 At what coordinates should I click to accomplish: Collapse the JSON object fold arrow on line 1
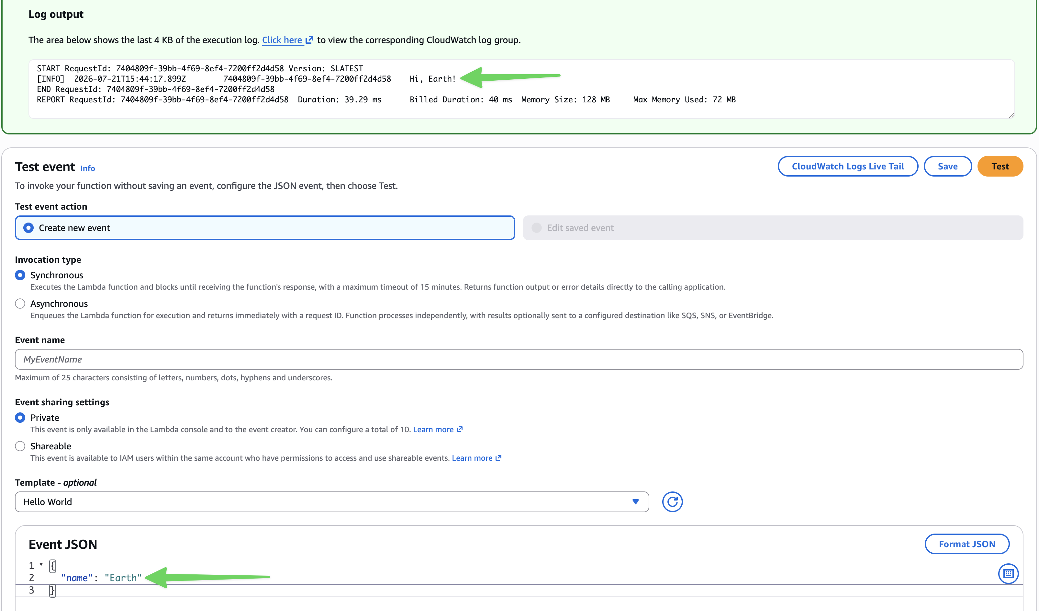tap(41, 564)
